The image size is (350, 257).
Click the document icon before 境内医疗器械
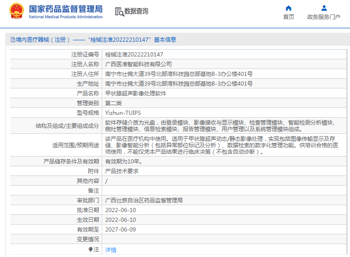pyautogui.click(x=13, y=40)
